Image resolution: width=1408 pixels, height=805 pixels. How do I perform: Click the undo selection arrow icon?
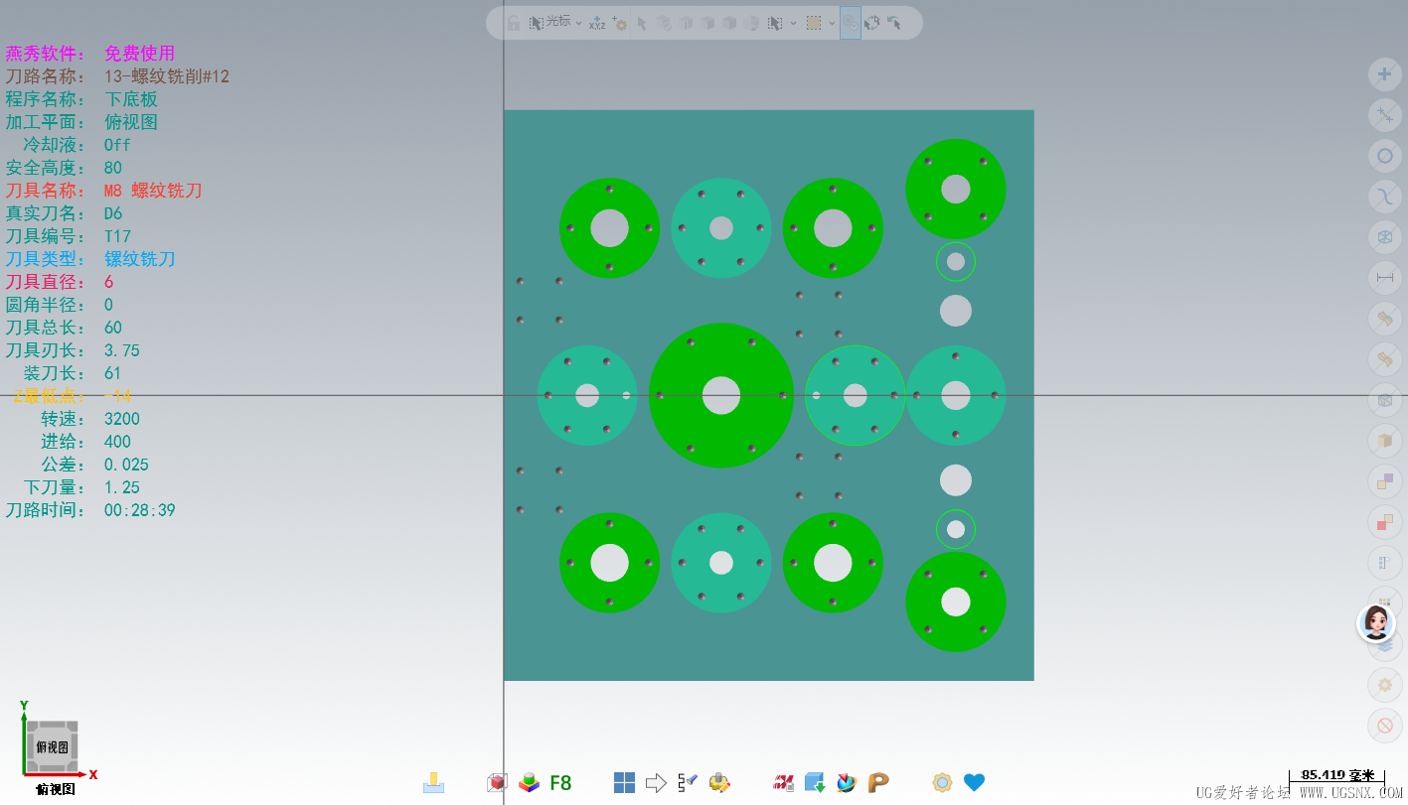click(x=893, y=23)
